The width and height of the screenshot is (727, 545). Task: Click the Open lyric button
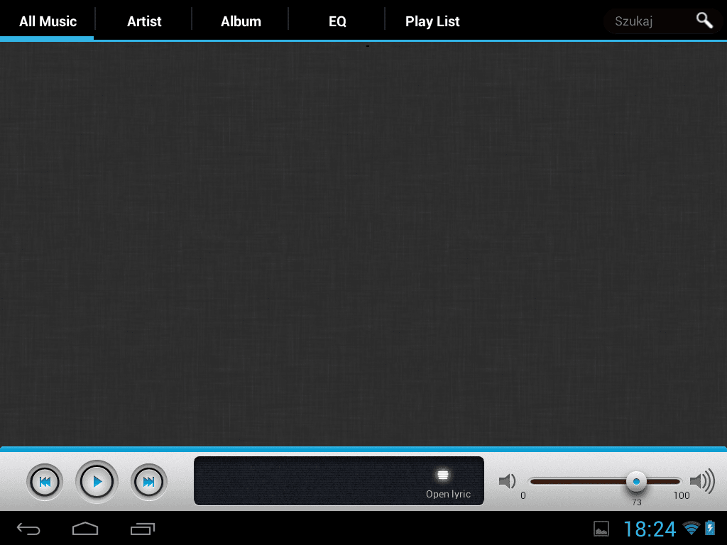(x=448, y=494)
